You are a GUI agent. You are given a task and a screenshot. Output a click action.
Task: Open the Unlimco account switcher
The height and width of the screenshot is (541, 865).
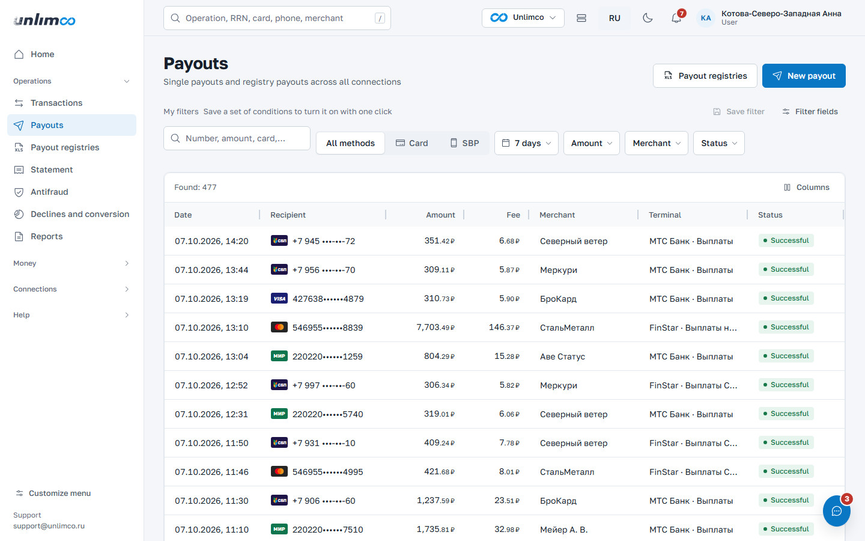coord(523,18)
